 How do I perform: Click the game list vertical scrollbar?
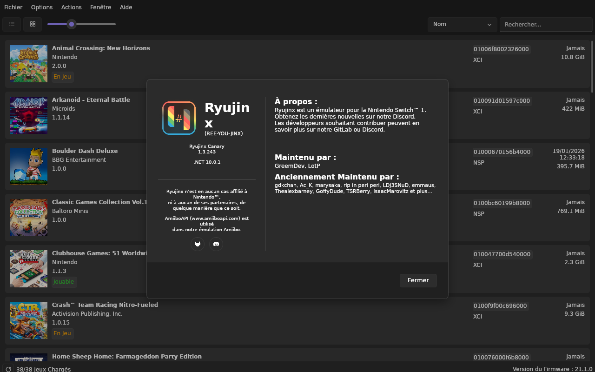592,66
